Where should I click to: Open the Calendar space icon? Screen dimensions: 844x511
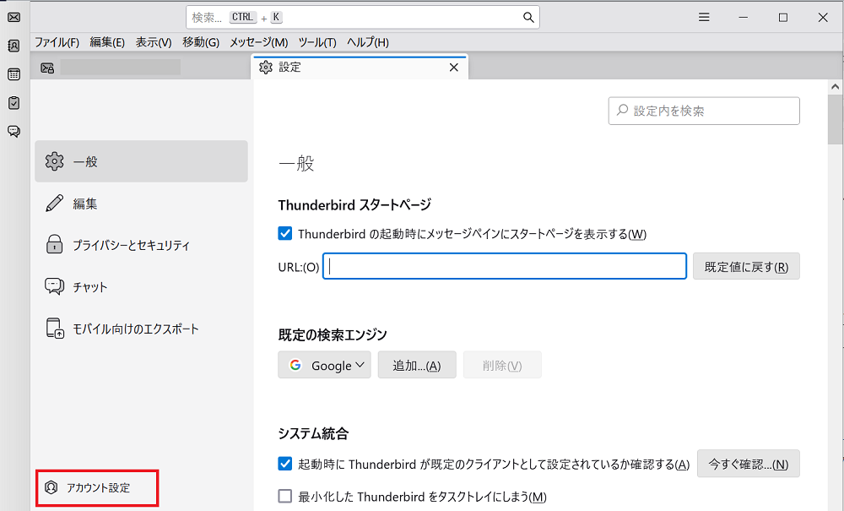tap(14, 74)
